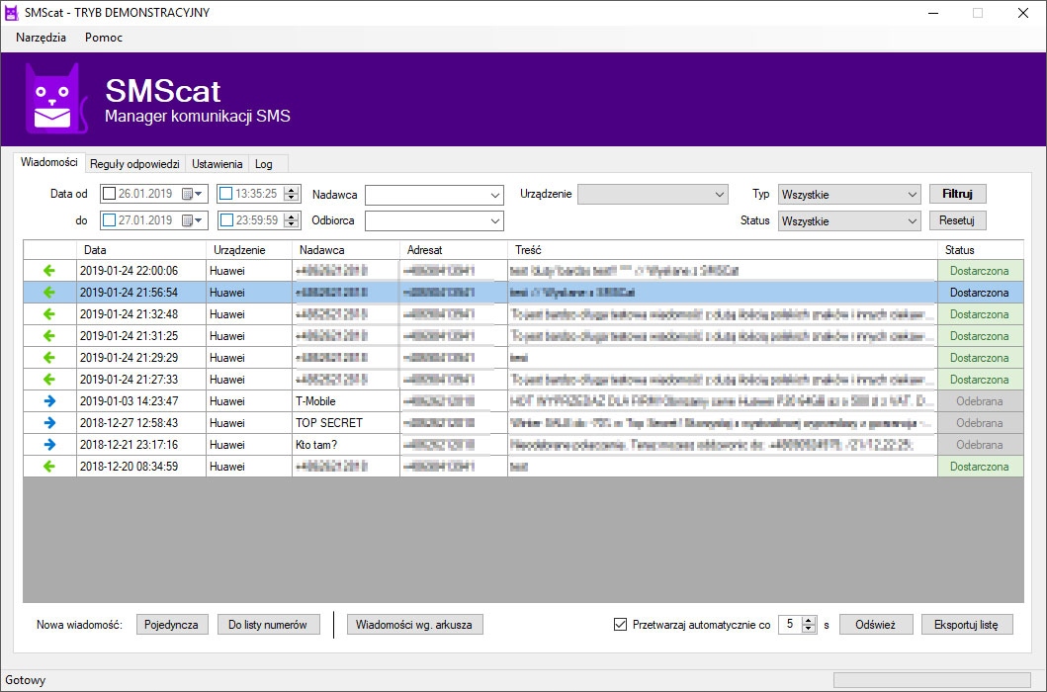Click blue arrow icon on TOP SECRET row
This screenshot has width=1047, height=692.
[x=49, y=423]
